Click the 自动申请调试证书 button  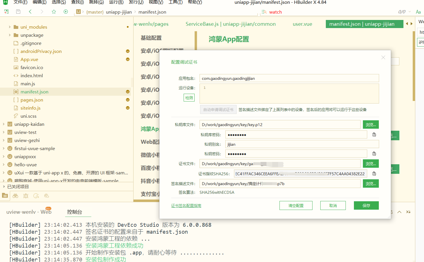[x=218, y=110]
